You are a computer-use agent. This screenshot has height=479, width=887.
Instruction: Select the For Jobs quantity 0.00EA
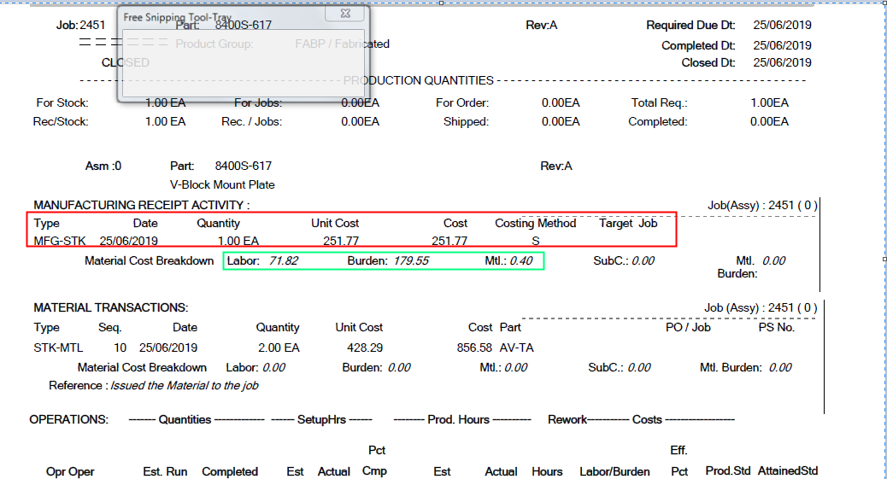pos(361,102)
